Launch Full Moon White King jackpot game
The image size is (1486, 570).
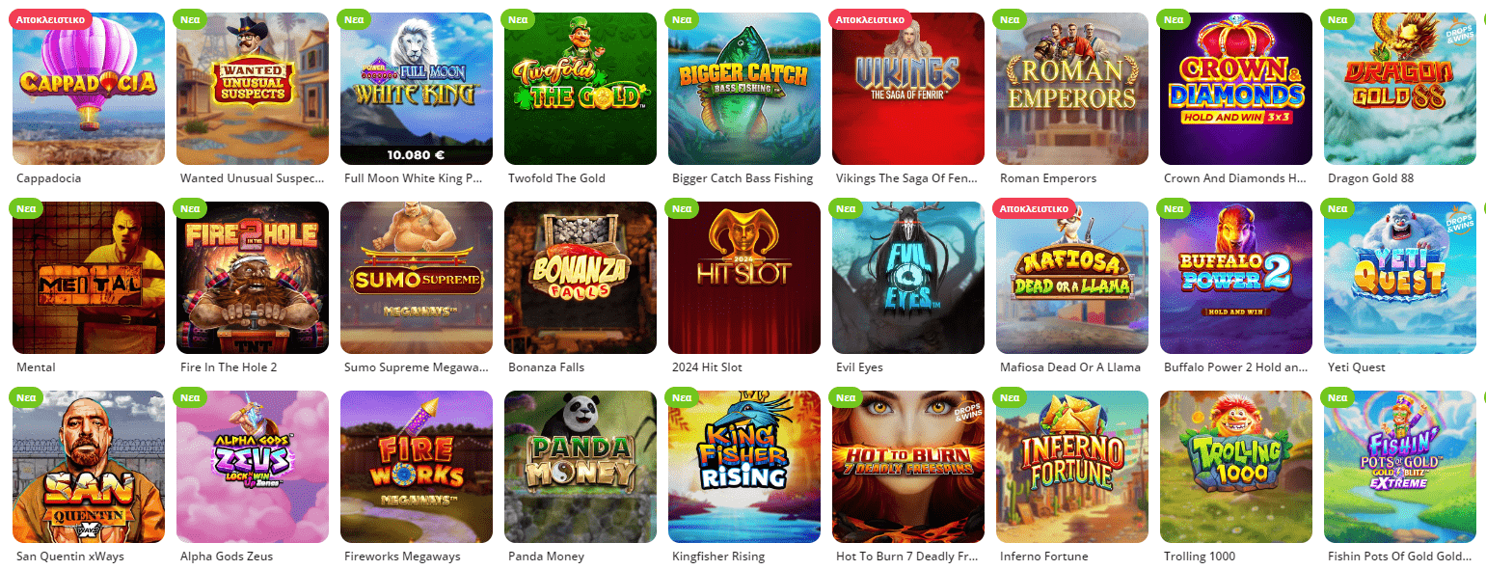click(x=417, y=89)
